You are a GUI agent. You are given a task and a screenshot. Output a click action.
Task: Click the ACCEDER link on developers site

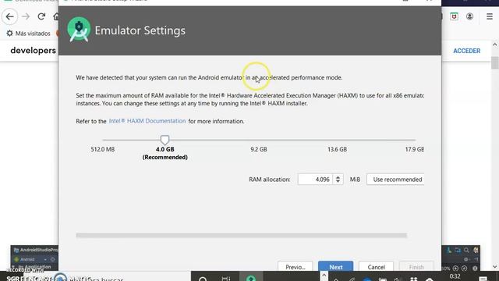(x=466, y=51)
